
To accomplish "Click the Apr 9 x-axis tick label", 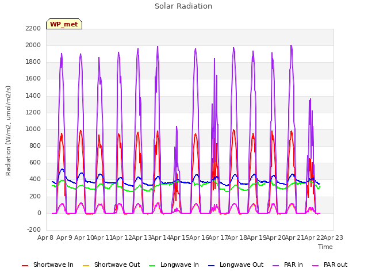I will [x=64, y=237].
